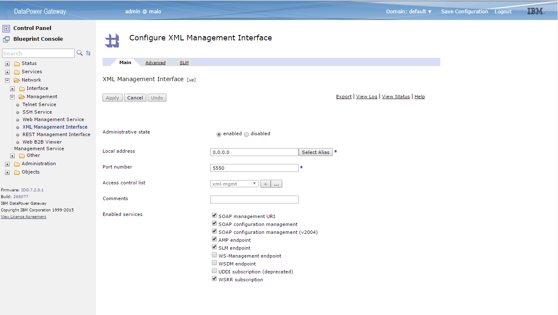Expand the Objects tree node

click(8, 172)
